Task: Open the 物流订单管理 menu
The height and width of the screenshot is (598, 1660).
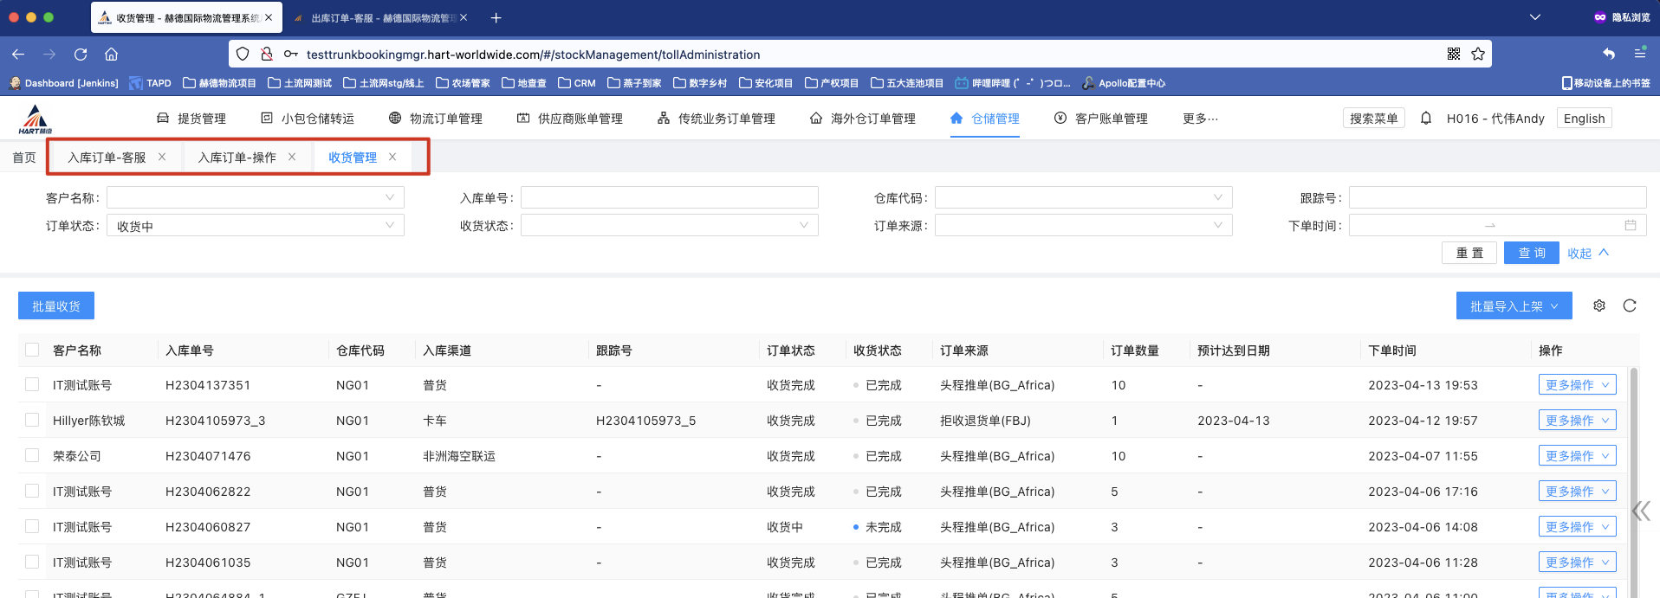Action: coord(436,119)
